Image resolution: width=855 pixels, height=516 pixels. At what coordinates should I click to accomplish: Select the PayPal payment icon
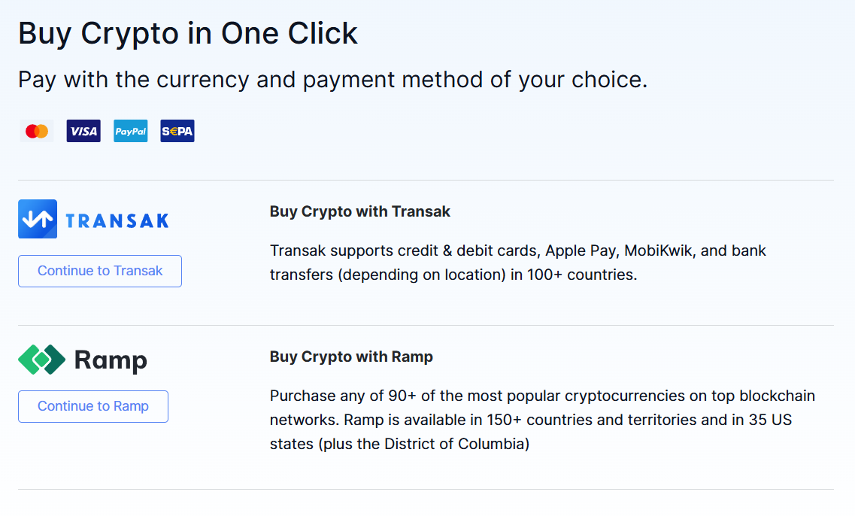(x=131, y=132)
